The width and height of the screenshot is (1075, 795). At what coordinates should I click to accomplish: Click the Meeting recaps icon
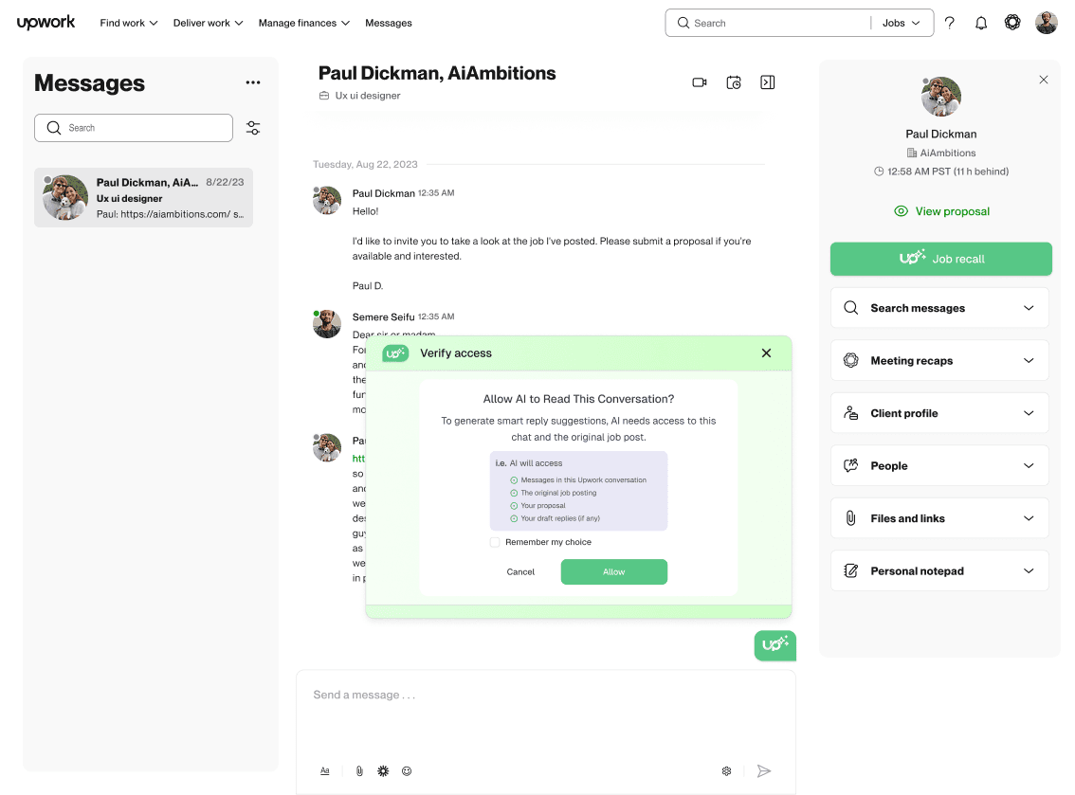point(851,360)
